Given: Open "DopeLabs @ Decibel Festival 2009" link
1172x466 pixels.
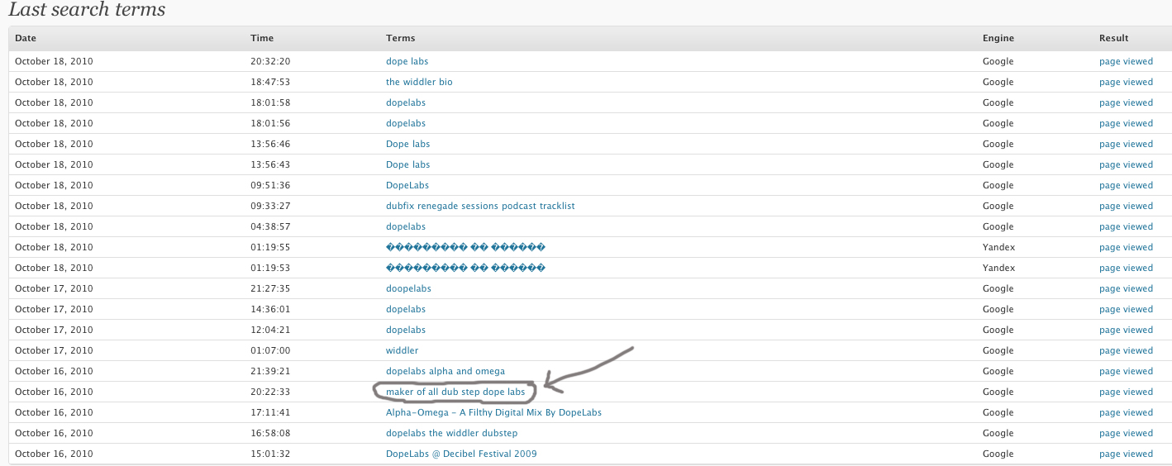Looking at the screenshot, I should (461, 454).
